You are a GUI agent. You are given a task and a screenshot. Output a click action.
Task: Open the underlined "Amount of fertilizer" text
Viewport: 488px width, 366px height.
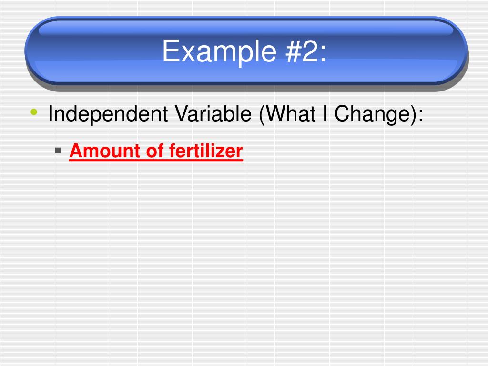[x=156, y=151]
